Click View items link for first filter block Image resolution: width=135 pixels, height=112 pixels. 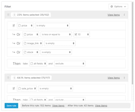(x=114, y=15)
